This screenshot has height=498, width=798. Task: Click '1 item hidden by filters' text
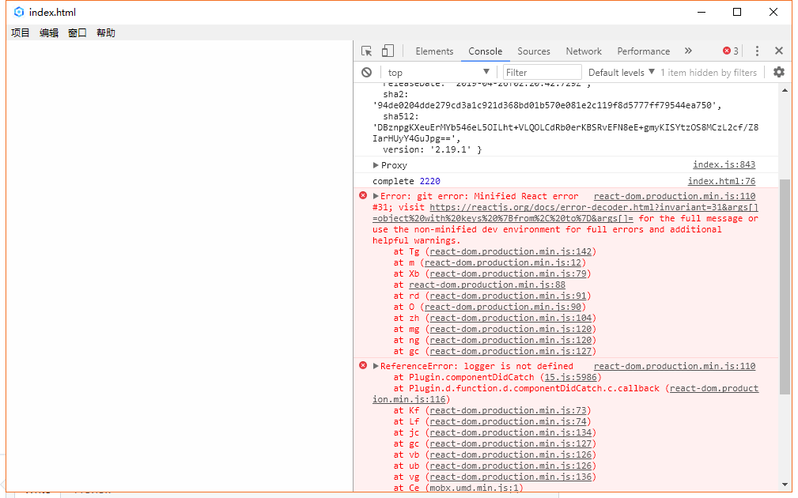click(709, 72)
